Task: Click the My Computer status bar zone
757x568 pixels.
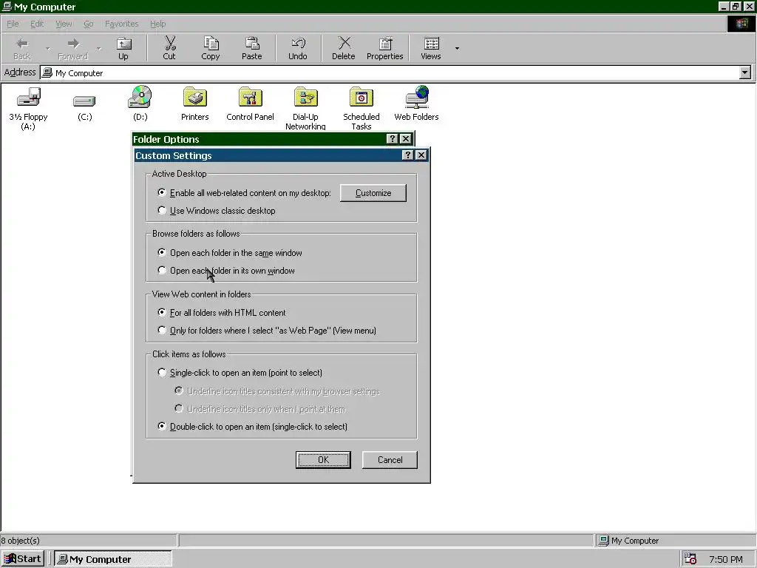Action: (675, 541)
